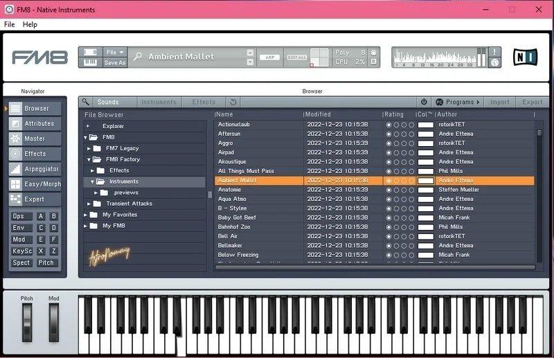Open the Attributes navigator page
Screen dimensions: 554x358
click(x=35, y=124)
